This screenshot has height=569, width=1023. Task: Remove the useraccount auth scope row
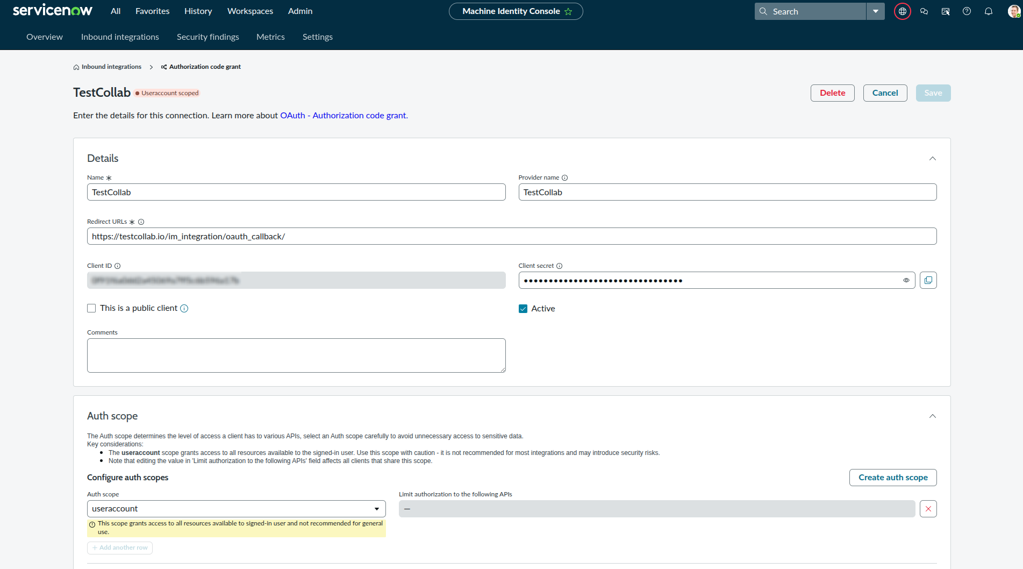pos(928,509)
